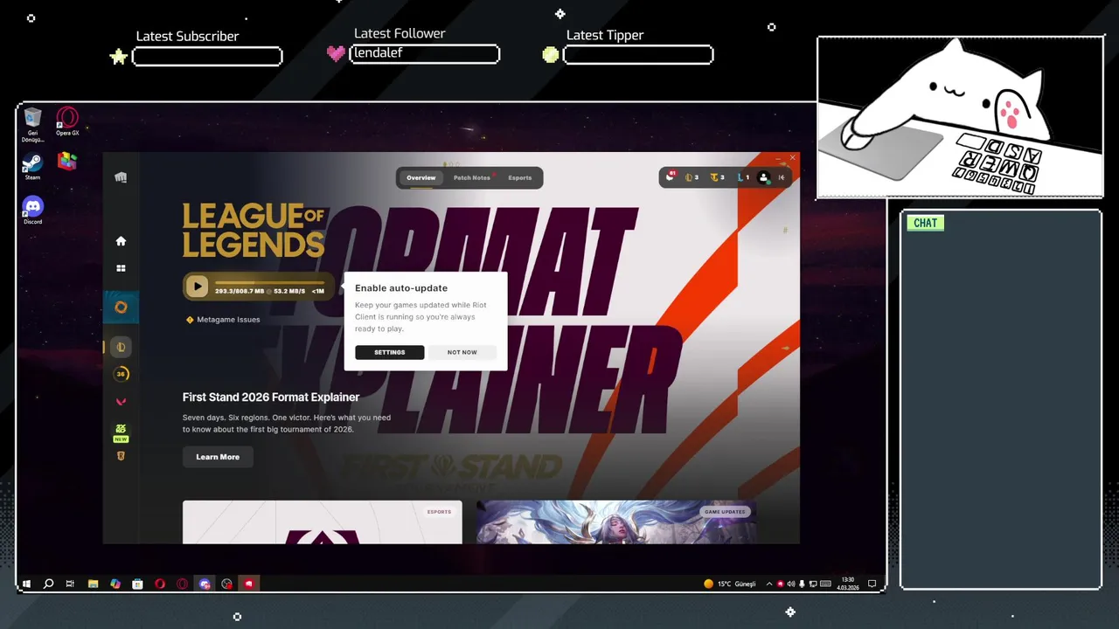Click the Latest Follower box showing lendalef
The height and width of the screenshot is (629, 1119).
pos(425,53)
